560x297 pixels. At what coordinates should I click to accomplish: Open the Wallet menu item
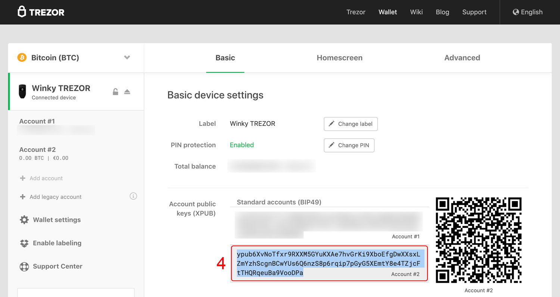388,12
